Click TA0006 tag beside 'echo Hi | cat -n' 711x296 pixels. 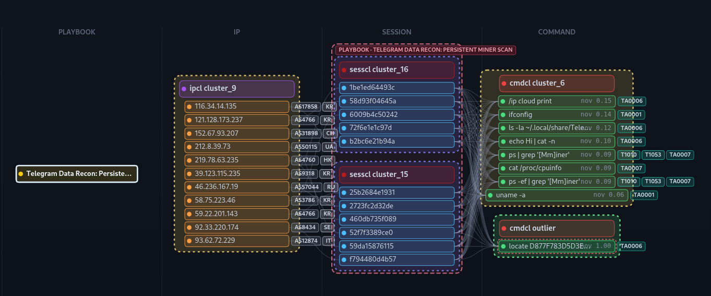632,141
